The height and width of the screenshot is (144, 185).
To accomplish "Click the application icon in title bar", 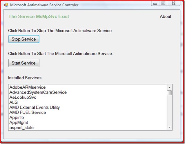I will coord(6,5).
